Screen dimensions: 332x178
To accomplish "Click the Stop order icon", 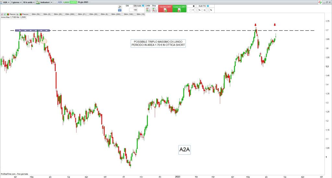I will [154, 10].
